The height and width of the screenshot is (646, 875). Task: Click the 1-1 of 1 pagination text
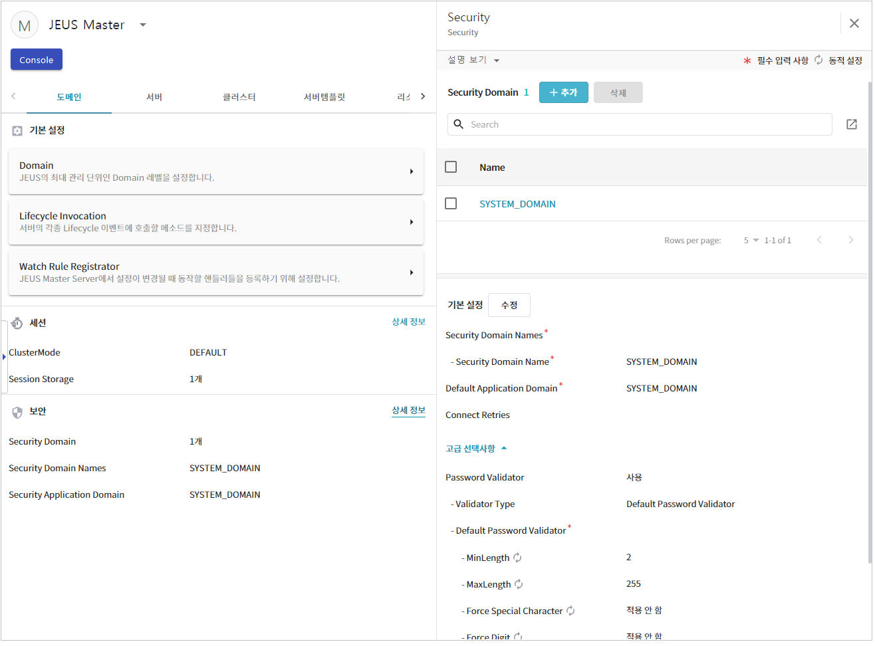777,241
